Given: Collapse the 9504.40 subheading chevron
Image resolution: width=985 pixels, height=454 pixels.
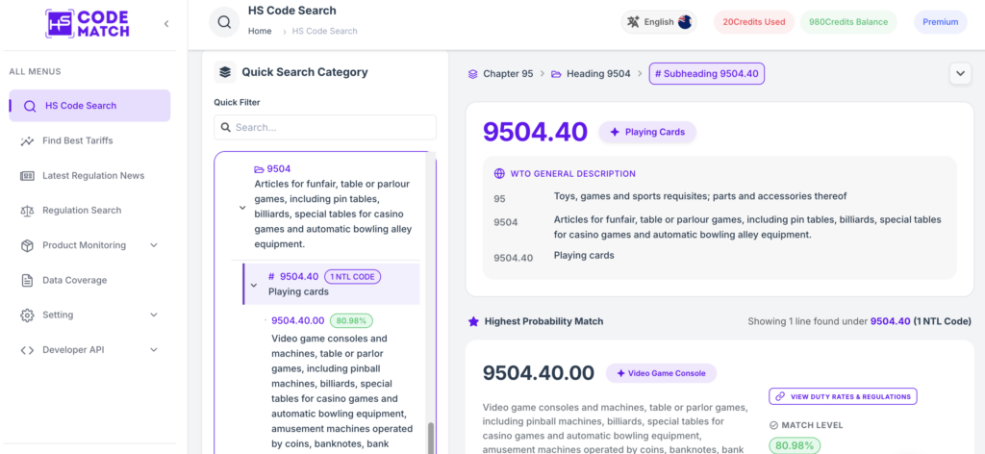Looking at the screenshot, I should 254,285.
